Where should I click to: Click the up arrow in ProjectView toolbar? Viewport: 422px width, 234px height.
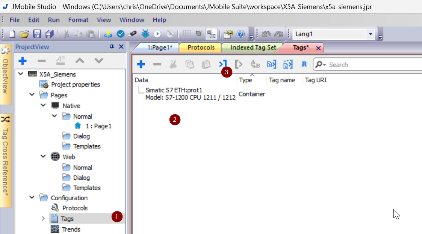[x=80, y=61]
